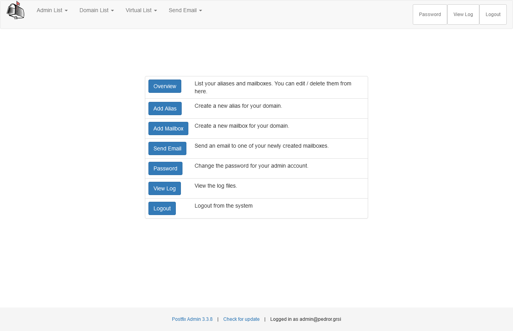Select the blue Add Mailbox button
Viewport: 513px width, 331px height.
coord(168,128)
